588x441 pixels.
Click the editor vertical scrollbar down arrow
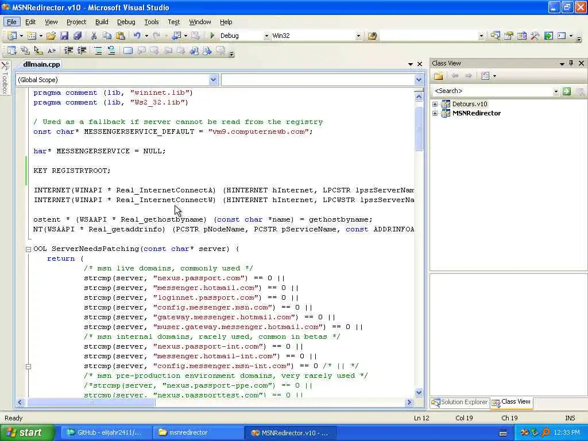pyautogui.click(x=419, y=393)
